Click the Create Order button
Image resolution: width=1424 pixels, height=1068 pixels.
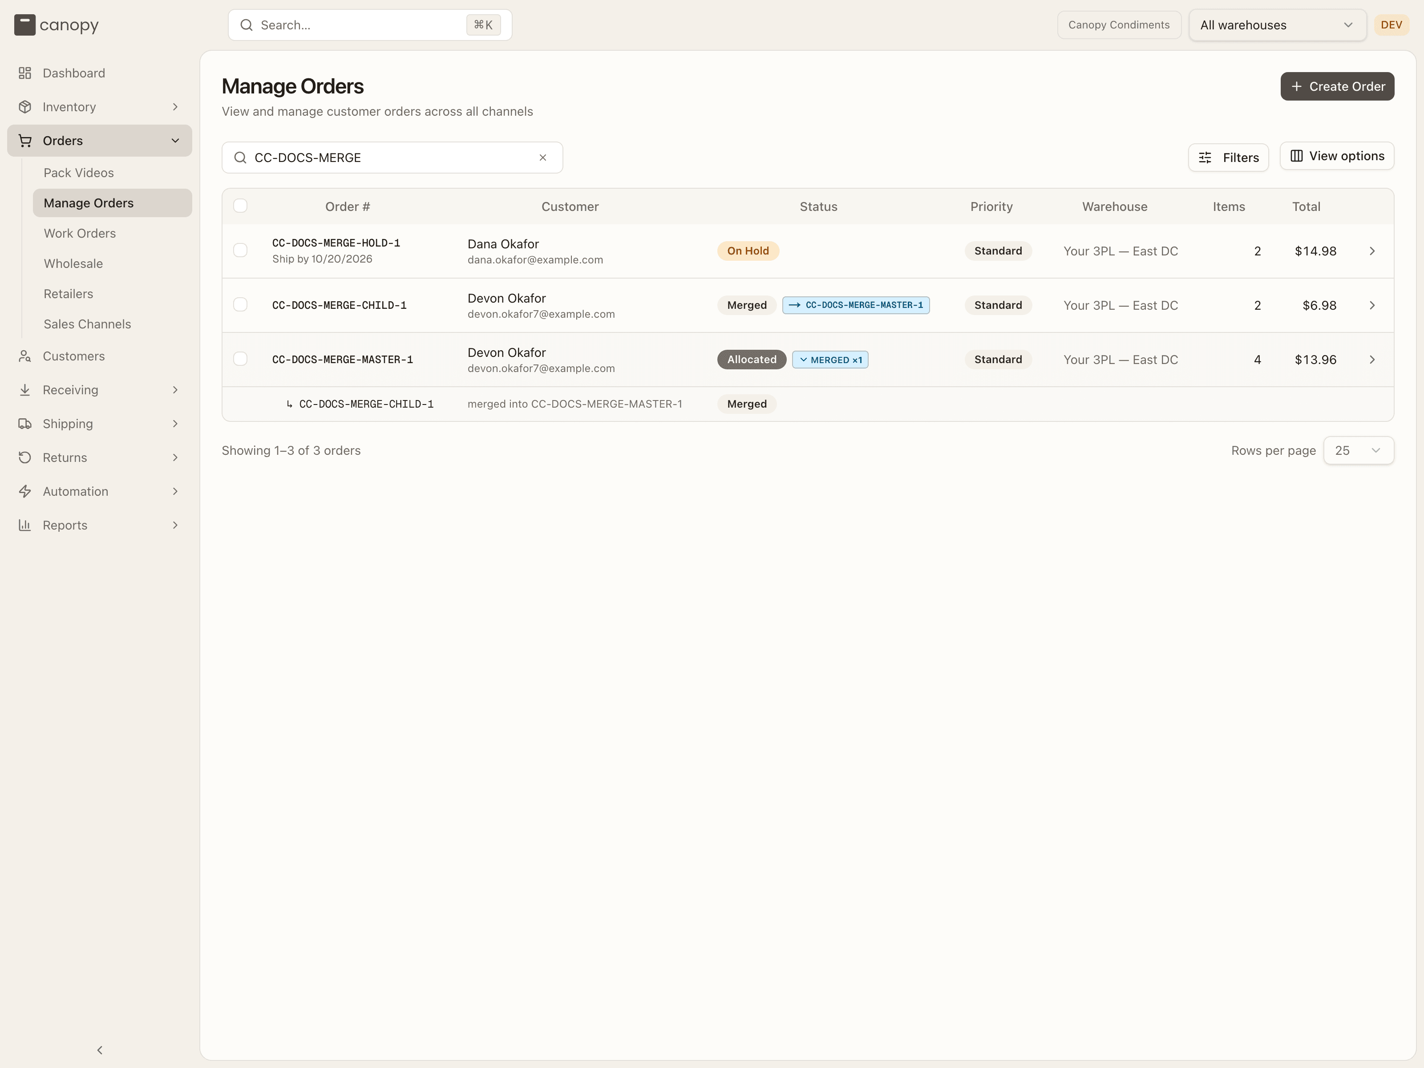pos(1337,86)
